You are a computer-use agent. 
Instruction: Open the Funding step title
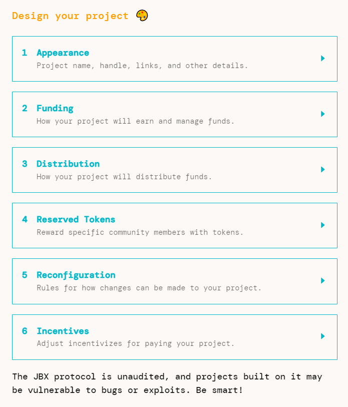pos(55,109)
